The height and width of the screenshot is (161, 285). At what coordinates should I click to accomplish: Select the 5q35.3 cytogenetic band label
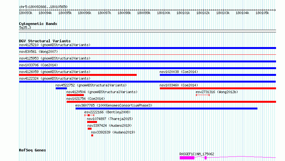click(x=25, y=28)
